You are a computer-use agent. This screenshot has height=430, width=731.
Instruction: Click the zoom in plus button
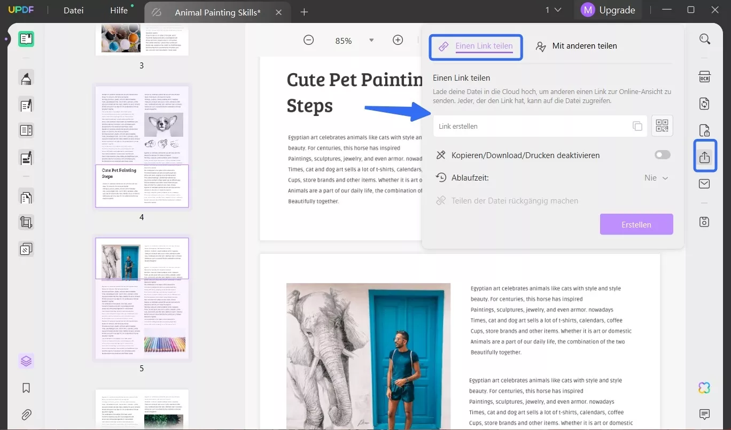pyautogui.click(x=398, y=40)
